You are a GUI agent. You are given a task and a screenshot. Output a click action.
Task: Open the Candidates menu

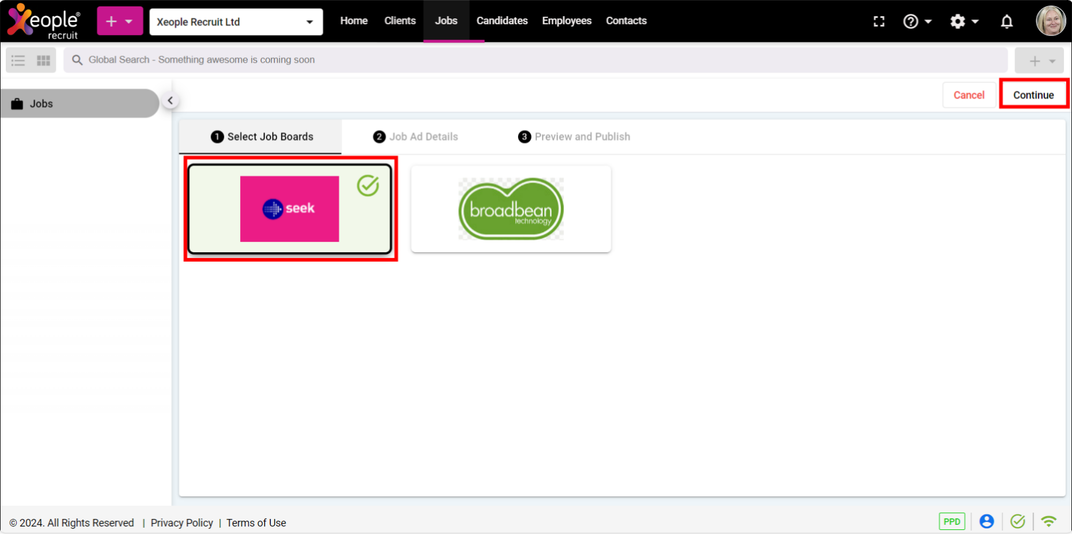[x=502, y=21]
